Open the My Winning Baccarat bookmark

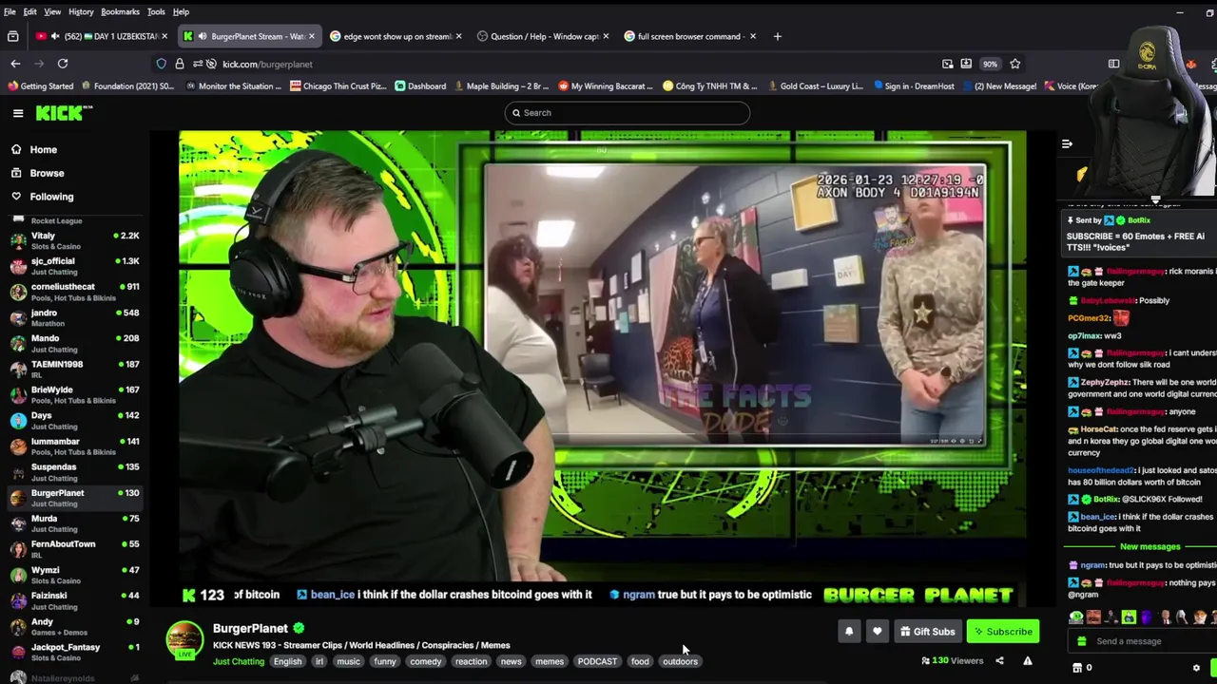pos(606,86)
